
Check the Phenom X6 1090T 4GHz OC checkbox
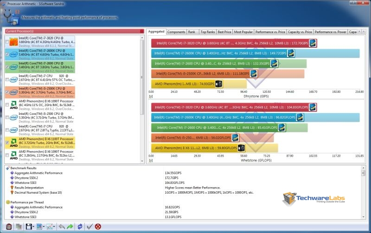click(7, 105)
